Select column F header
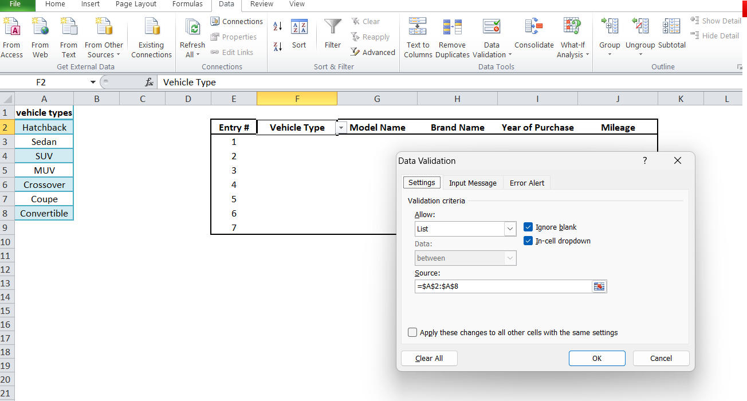Image resolution: width=747 pixels, height=401 pixels. point(297,99)
